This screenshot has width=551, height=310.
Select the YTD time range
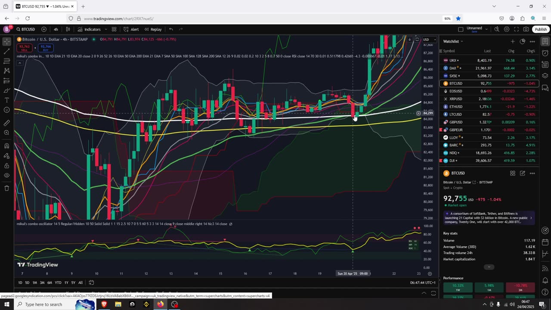[x=58, y=282]
